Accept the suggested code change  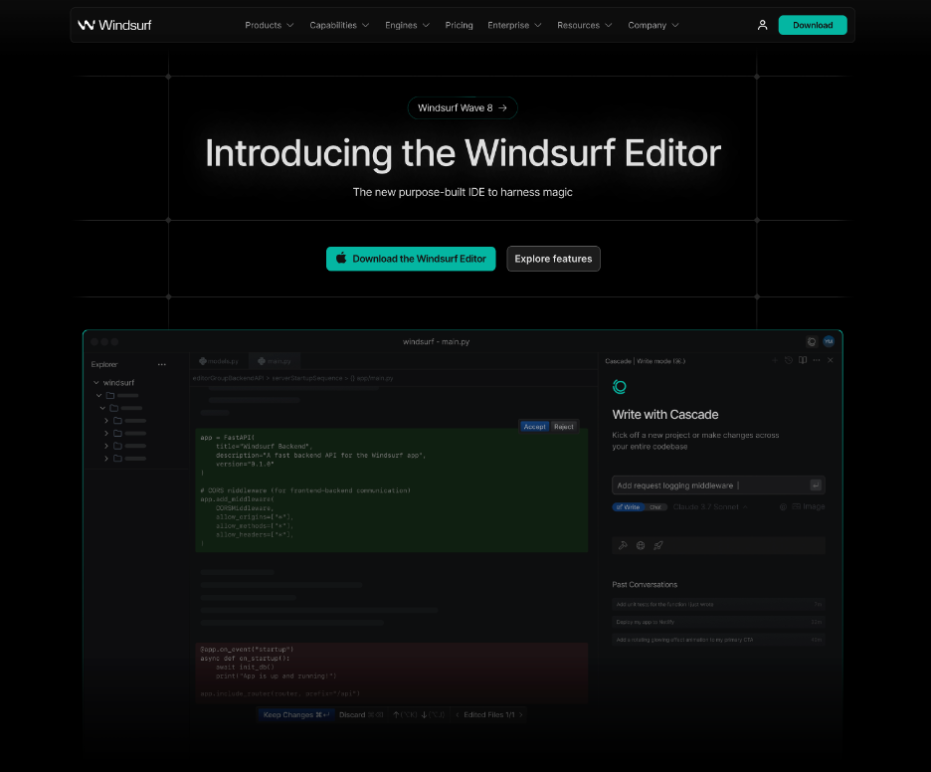click(534, 427)
